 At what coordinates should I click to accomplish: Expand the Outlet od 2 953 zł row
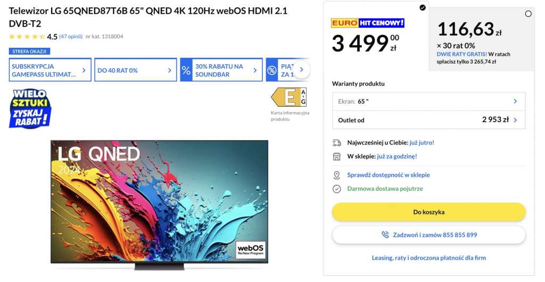point(428,120)
